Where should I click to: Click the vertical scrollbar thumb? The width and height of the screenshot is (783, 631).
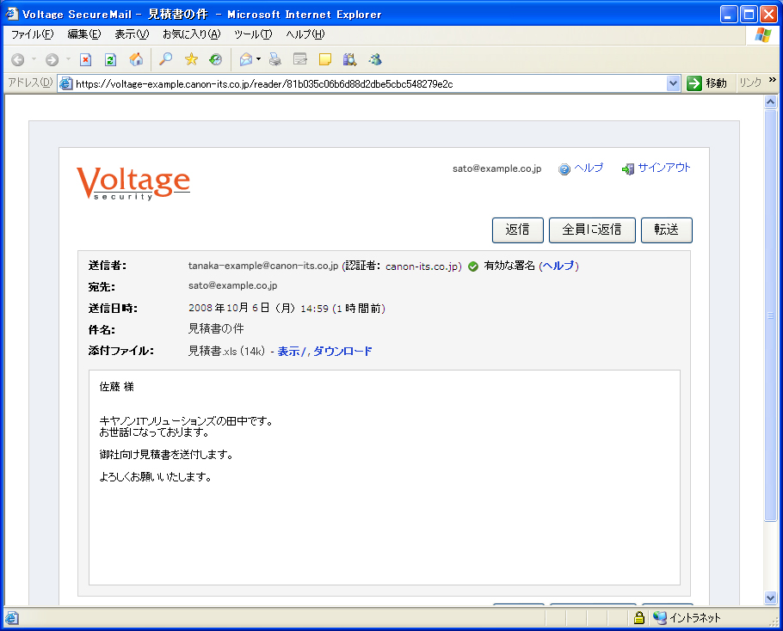click(770, 315)
